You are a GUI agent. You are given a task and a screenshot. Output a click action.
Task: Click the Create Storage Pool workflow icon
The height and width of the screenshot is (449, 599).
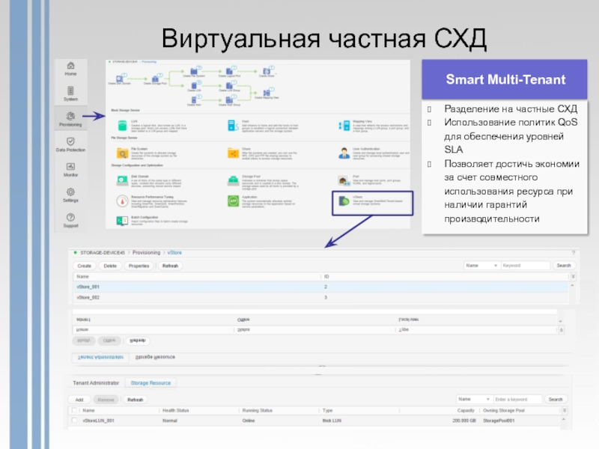pyautogui.click(x=156, y=79)
